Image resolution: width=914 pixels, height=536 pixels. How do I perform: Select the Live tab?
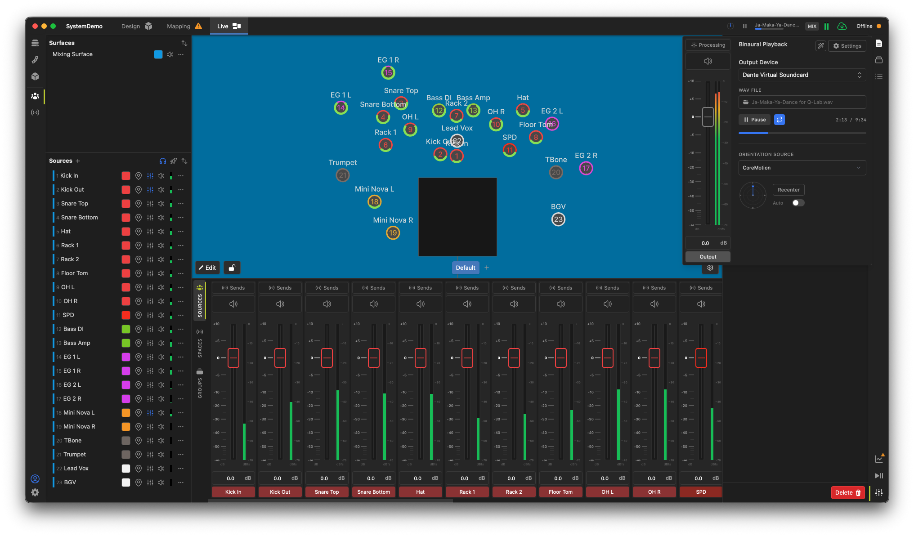(229, 27)
